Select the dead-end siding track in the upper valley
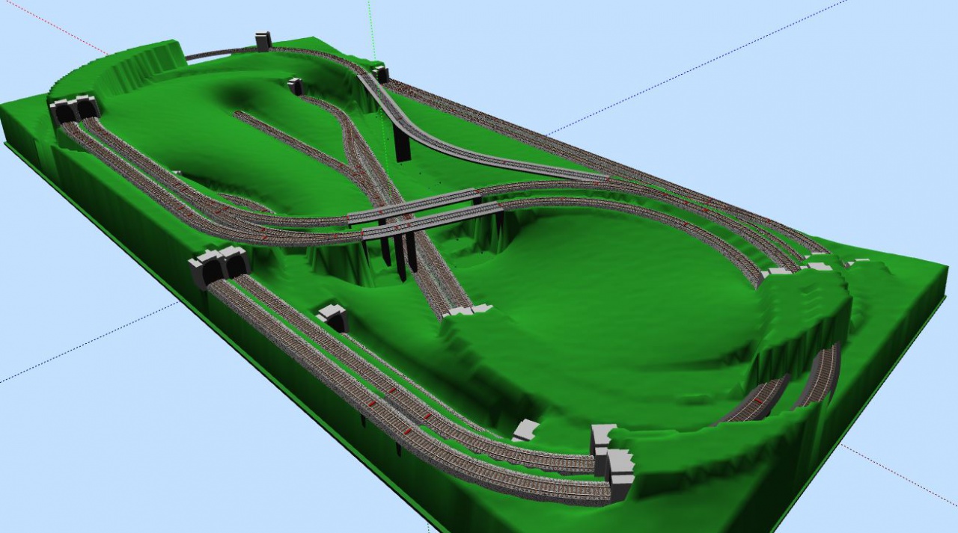The height and width of the screenshot is (533, 958). click(277, 135)
